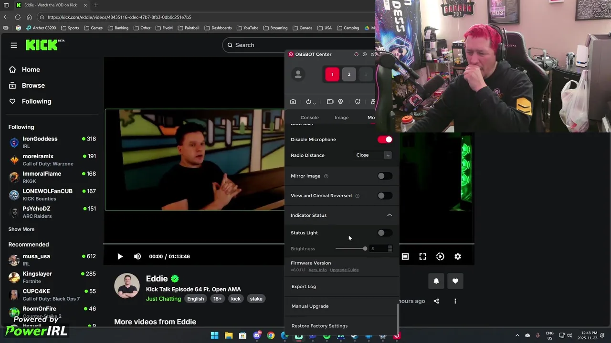Click the notification bell for Eddie
Viewport: 611px width, 343px height.
(436, 281)
